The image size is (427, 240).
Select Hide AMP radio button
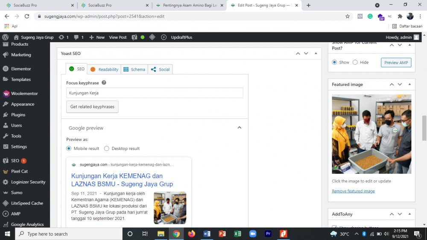[355, 62]
